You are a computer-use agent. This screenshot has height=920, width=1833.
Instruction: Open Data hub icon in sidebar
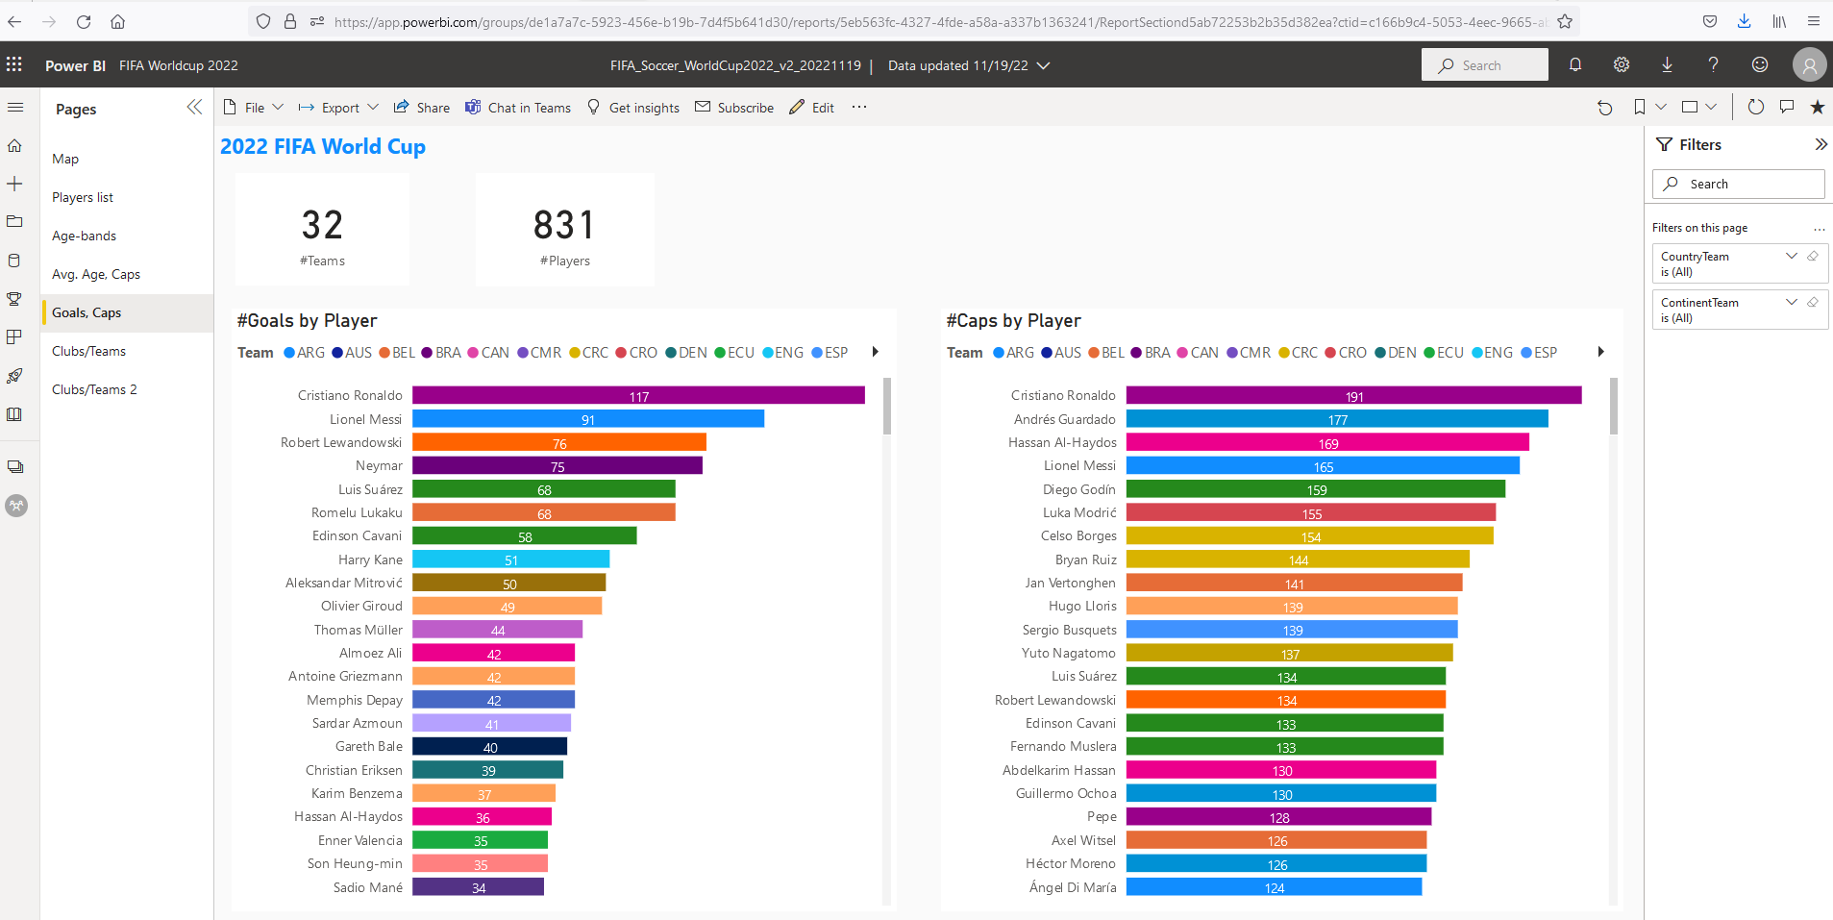(14, 260)
